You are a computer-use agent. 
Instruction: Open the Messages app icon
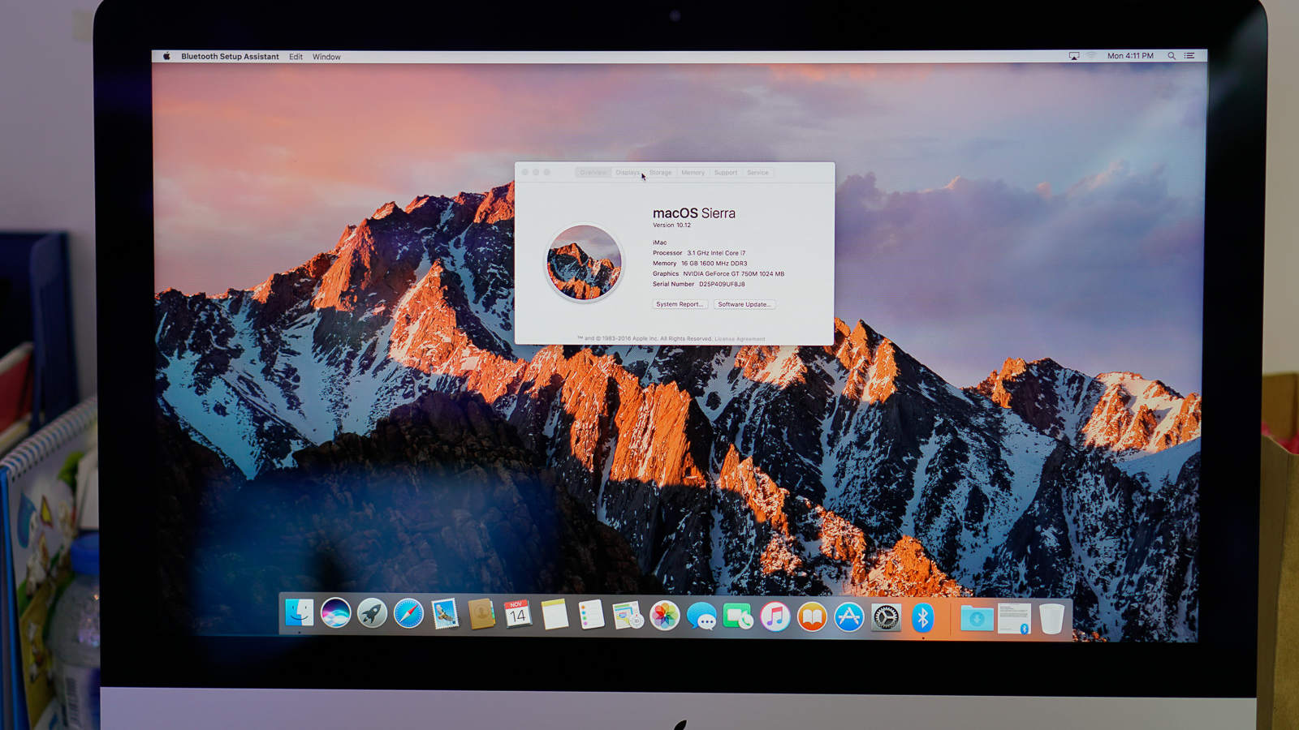point(701,617)
